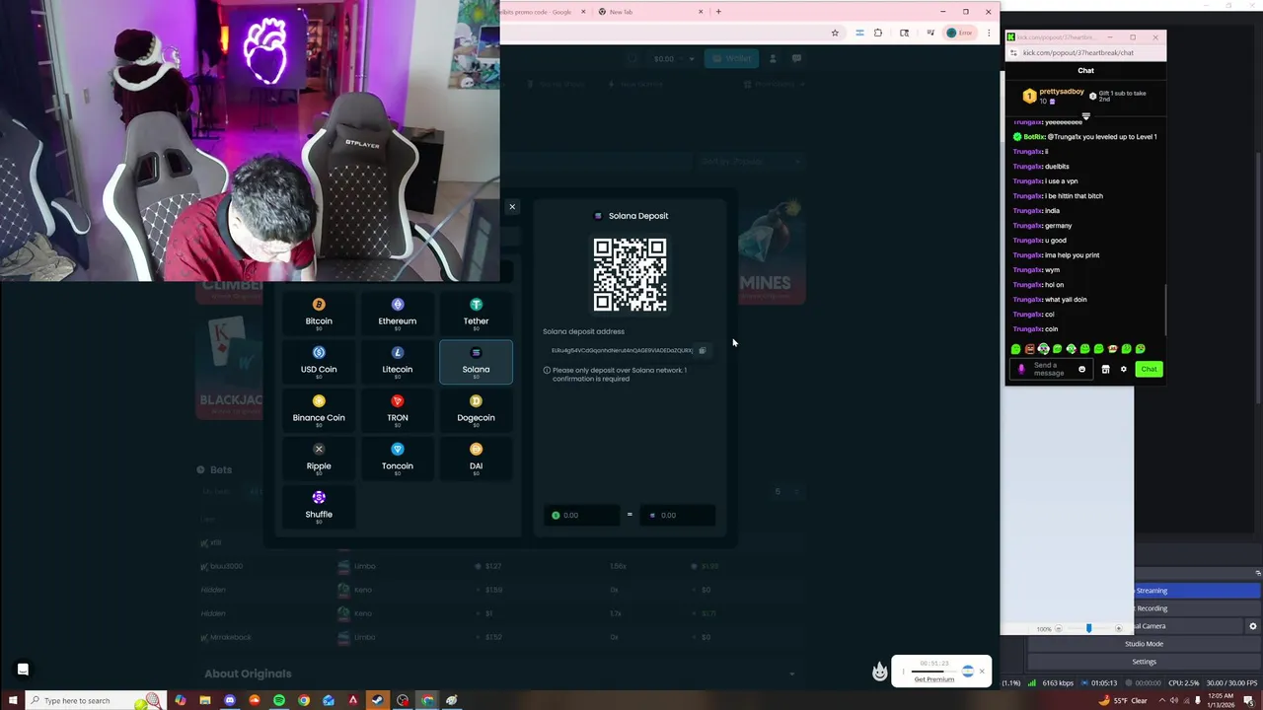The height and width of the screenshot is (710, 1263).
Task: Click the USD amount converter field
Action: pos(583,515)
